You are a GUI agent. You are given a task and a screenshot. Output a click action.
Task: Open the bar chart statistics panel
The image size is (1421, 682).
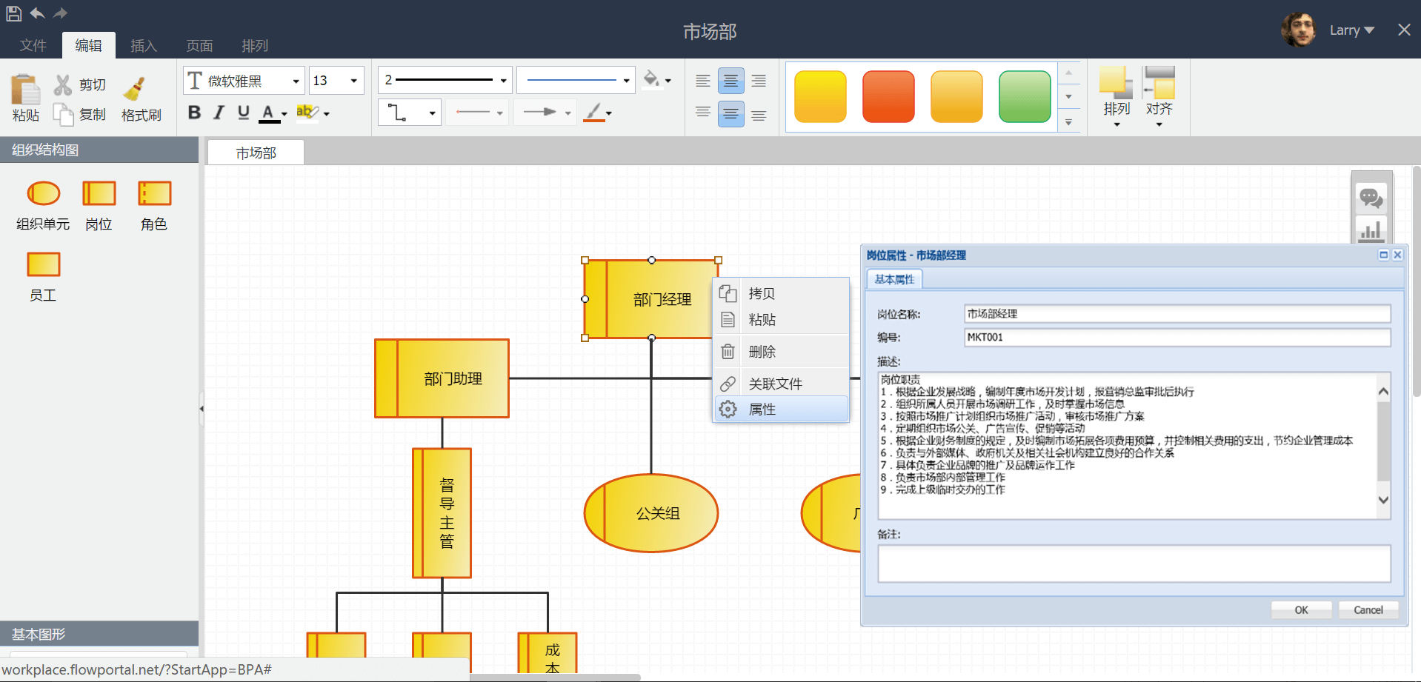coord(1371,230)
